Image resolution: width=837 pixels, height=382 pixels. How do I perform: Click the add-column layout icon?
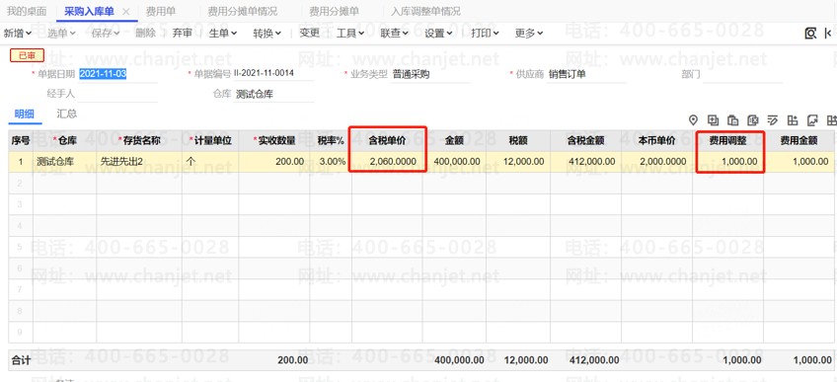tap(793, 120)
